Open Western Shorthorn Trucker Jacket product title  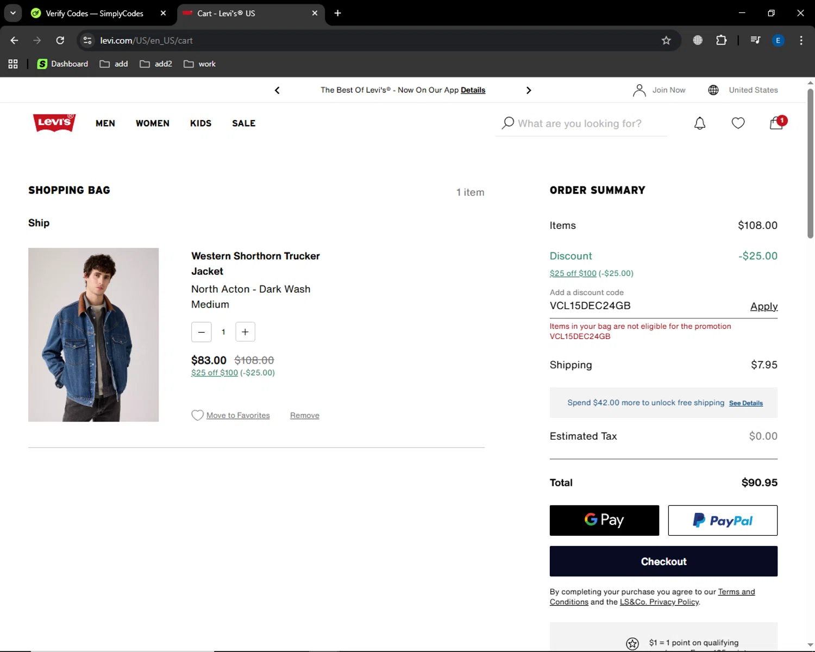[x=255, y=264]
